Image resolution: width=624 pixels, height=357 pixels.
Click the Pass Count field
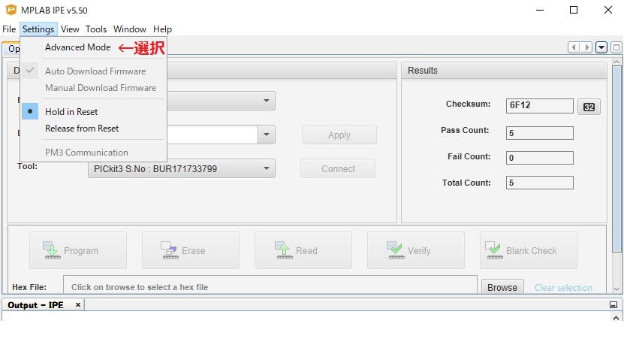(539, 133)
